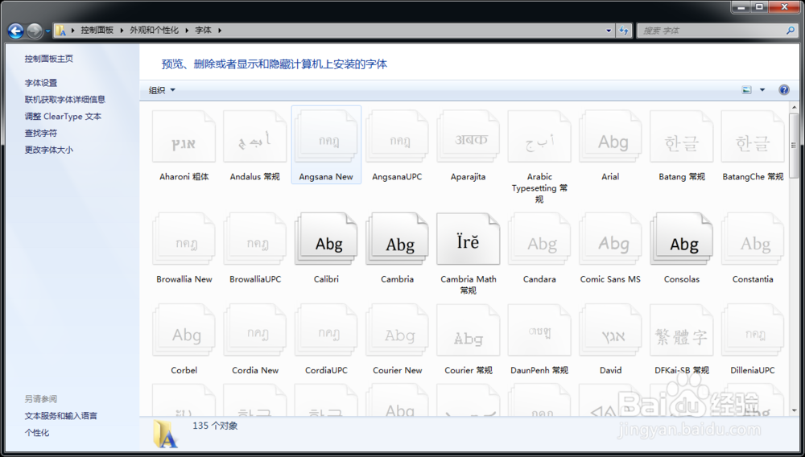Click the Forward navigation arrow
This screenshot has width=805, height=457.
(x=35, y=31)
